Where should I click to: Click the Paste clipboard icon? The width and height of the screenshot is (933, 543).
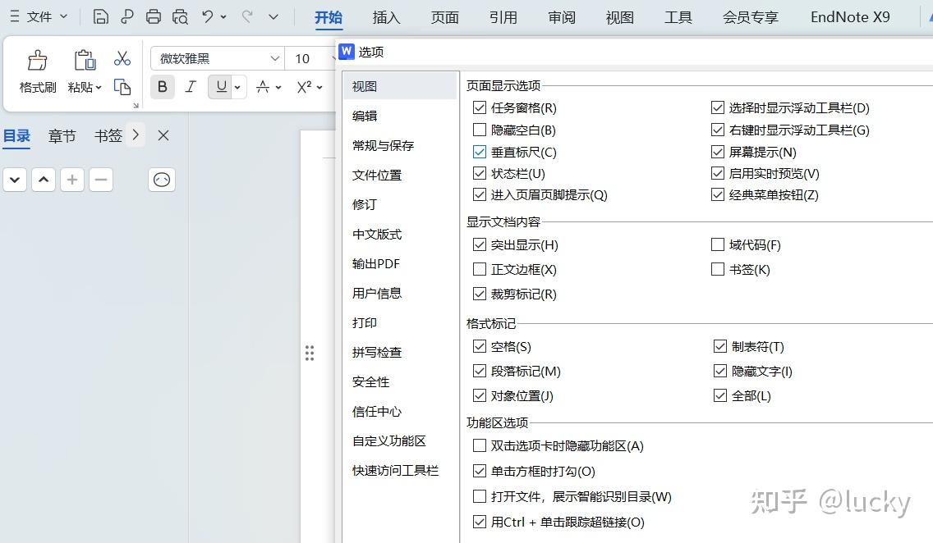coord(85,60)
